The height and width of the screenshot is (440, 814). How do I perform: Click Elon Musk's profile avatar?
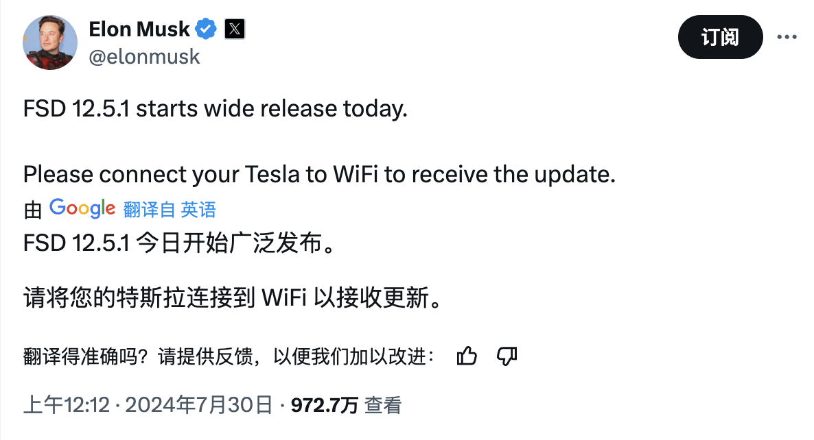[x=51, y=41]
